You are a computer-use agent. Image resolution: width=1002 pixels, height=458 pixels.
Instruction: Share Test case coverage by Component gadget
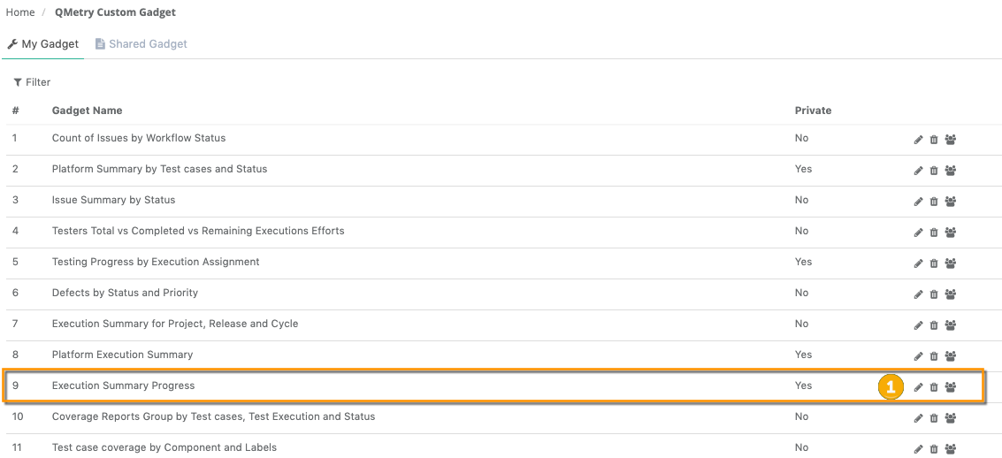(951, 449)
